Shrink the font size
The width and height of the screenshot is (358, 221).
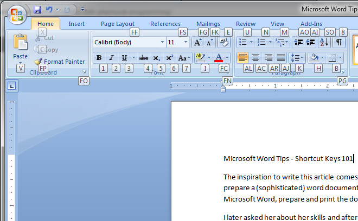click(x=209, y=42)
